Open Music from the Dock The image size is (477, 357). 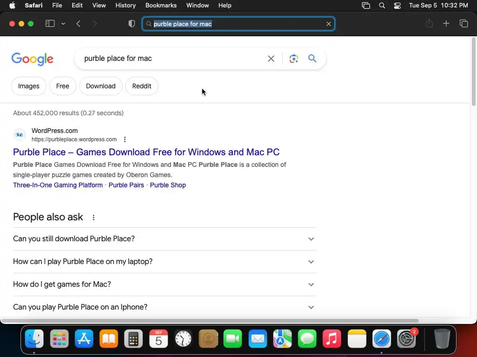pos(332,338)
